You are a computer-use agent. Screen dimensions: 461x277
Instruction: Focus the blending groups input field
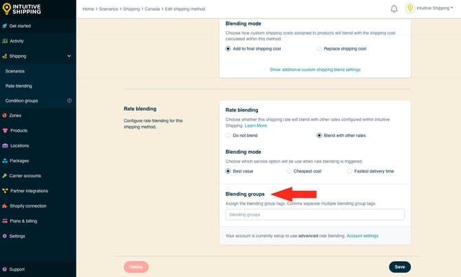[x=315, y=214]
